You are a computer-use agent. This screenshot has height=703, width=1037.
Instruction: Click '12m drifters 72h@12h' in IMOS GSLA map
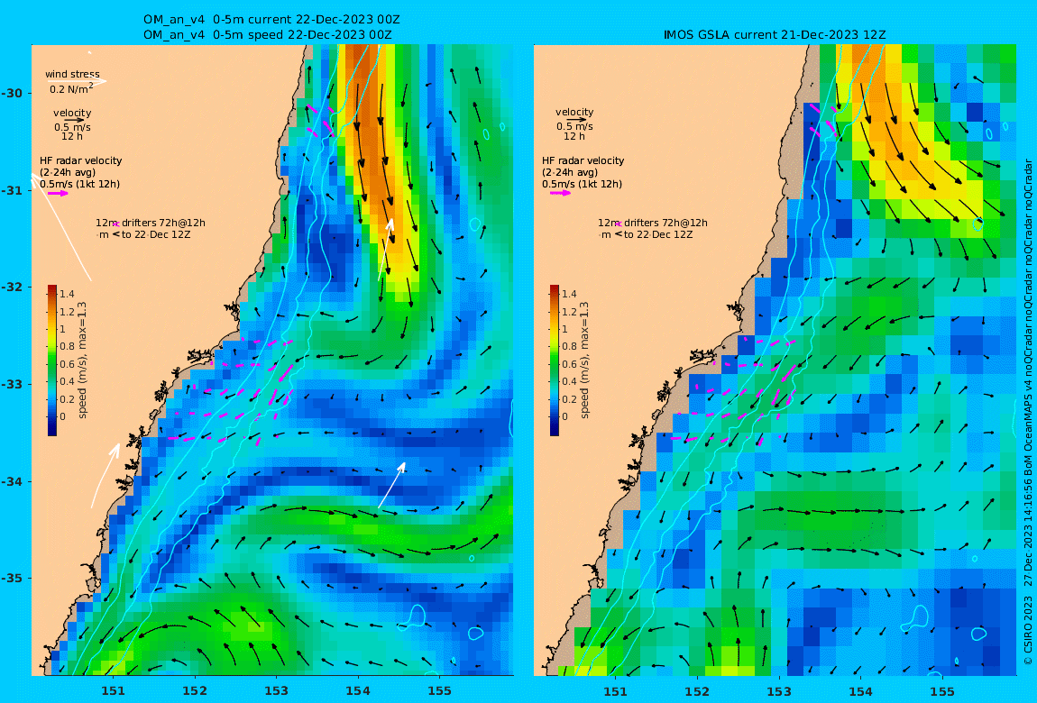(653, 223)
